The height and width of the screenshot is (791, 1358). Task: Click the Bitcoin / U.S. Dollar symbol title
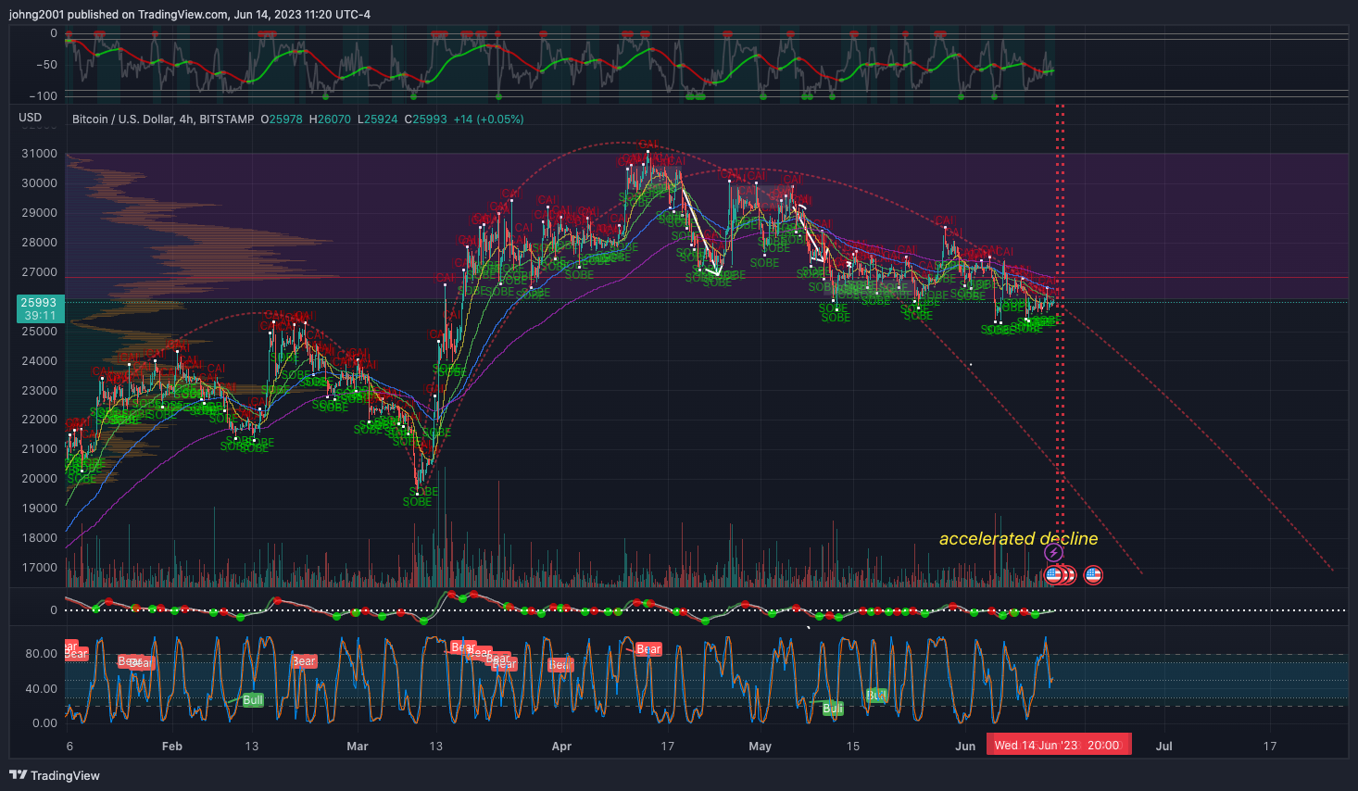click(122, 119)
